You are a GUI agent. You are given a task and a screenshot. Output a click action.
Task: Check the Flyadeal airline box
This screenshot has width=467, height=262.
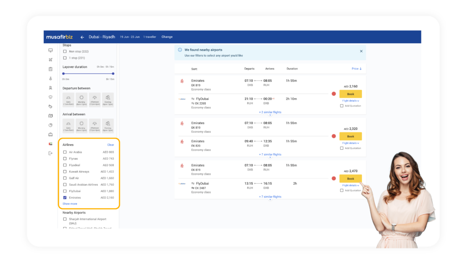click(x=65, y=165)
